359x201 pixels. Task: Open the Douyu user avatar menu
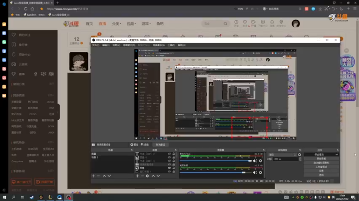coord(296,24)
